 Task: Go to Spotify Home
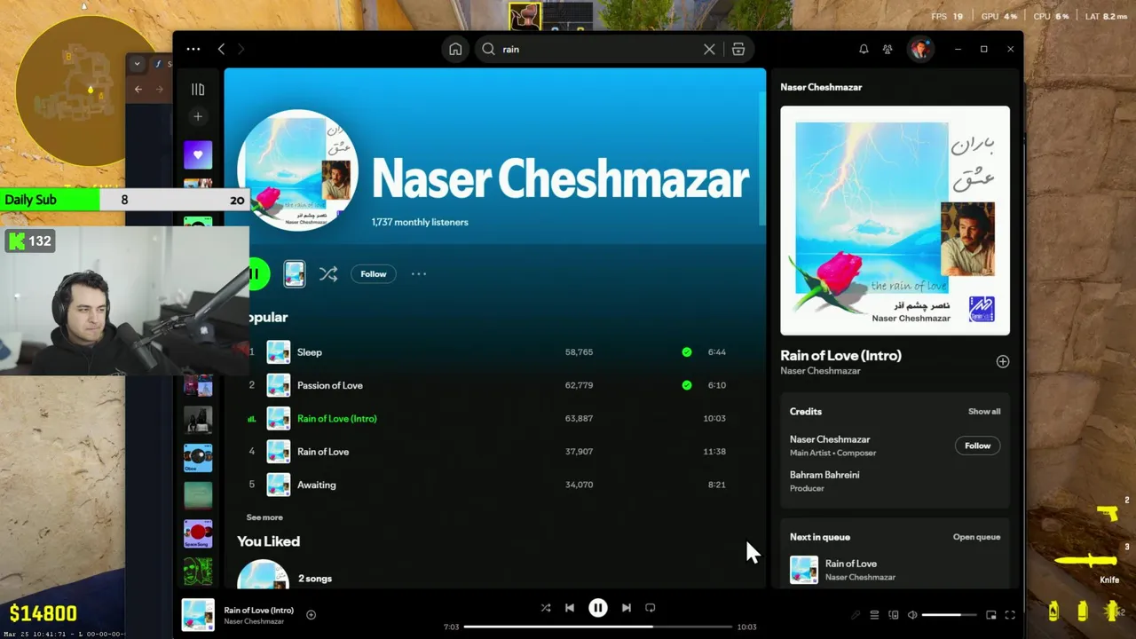455,49
